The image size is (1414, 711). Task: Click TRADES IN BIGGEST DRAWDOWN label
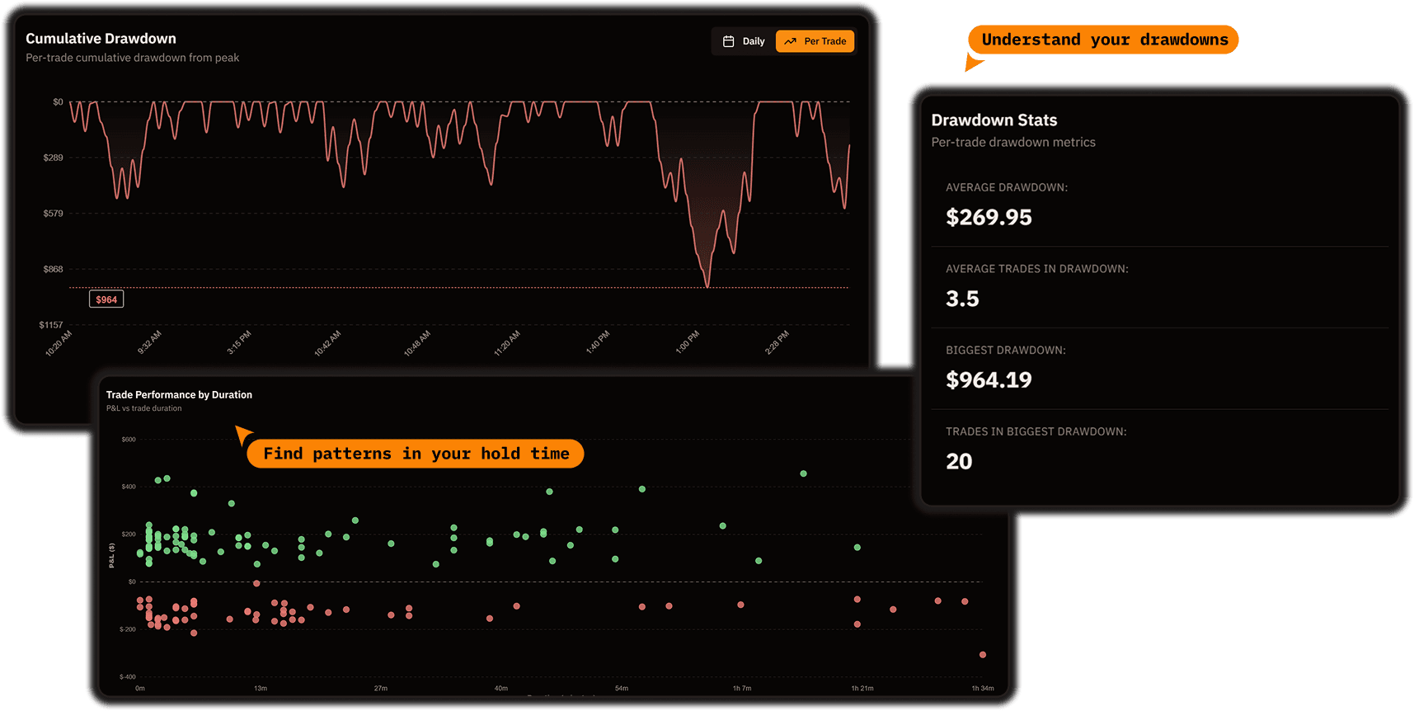[1036, 431]
